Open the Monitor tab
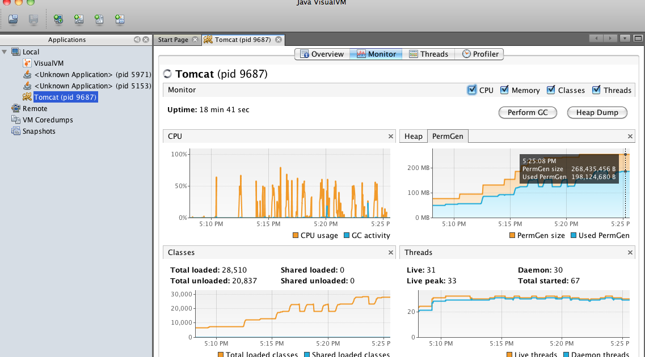The width and height of the screenshot is (645, 357). coord(376,54)
